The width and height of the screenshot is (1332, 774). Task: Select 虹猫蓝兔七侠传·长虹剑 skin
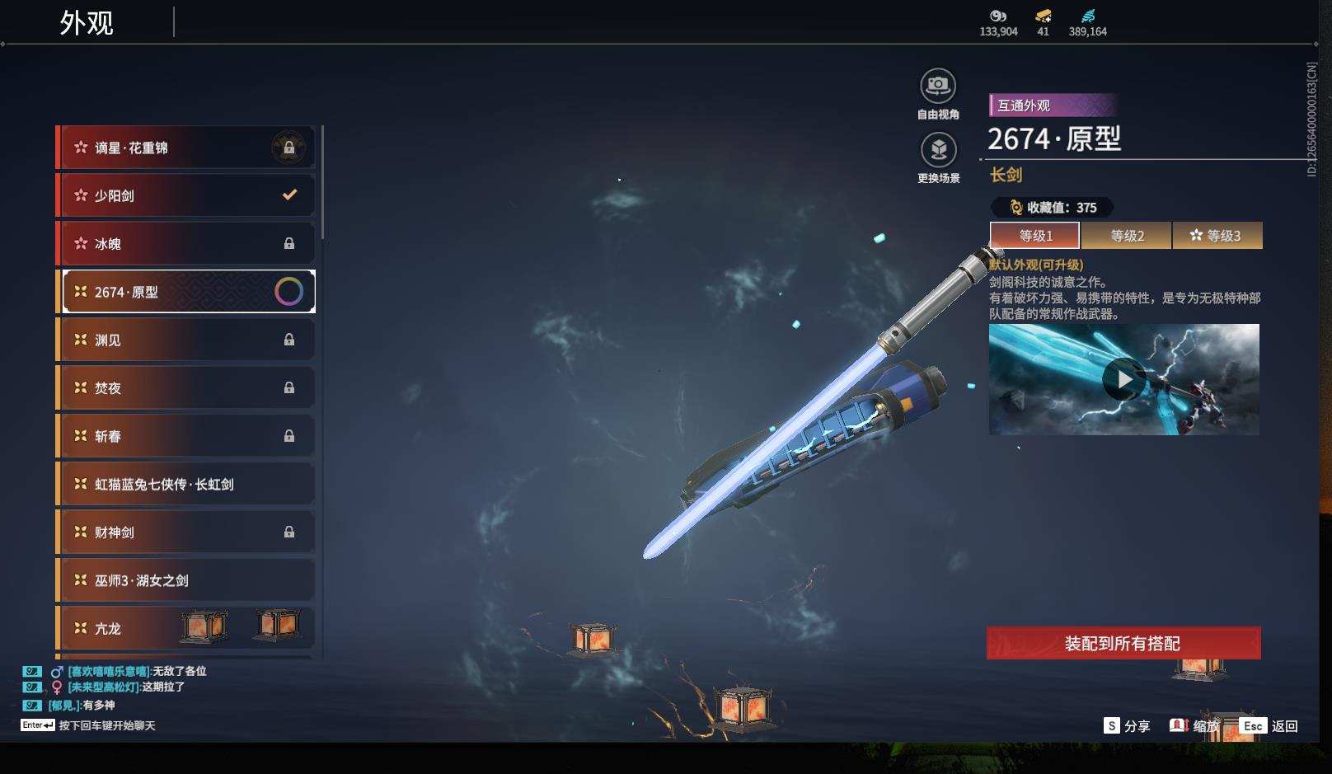click(x=185, y=484)
